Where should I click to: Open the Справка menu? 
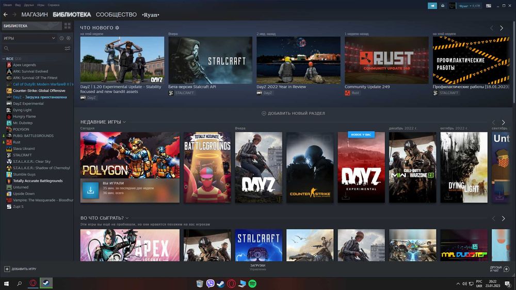pyautogui.click(x=53, y=5)
